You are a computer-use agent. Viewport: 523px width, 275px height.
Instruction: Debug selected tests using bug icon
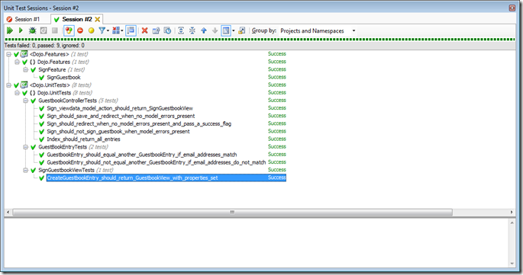pos(32,30)
